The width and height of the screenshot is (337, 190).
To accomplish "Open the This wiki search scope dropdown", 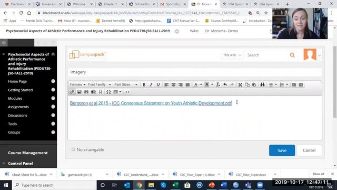I will point(232,55).
